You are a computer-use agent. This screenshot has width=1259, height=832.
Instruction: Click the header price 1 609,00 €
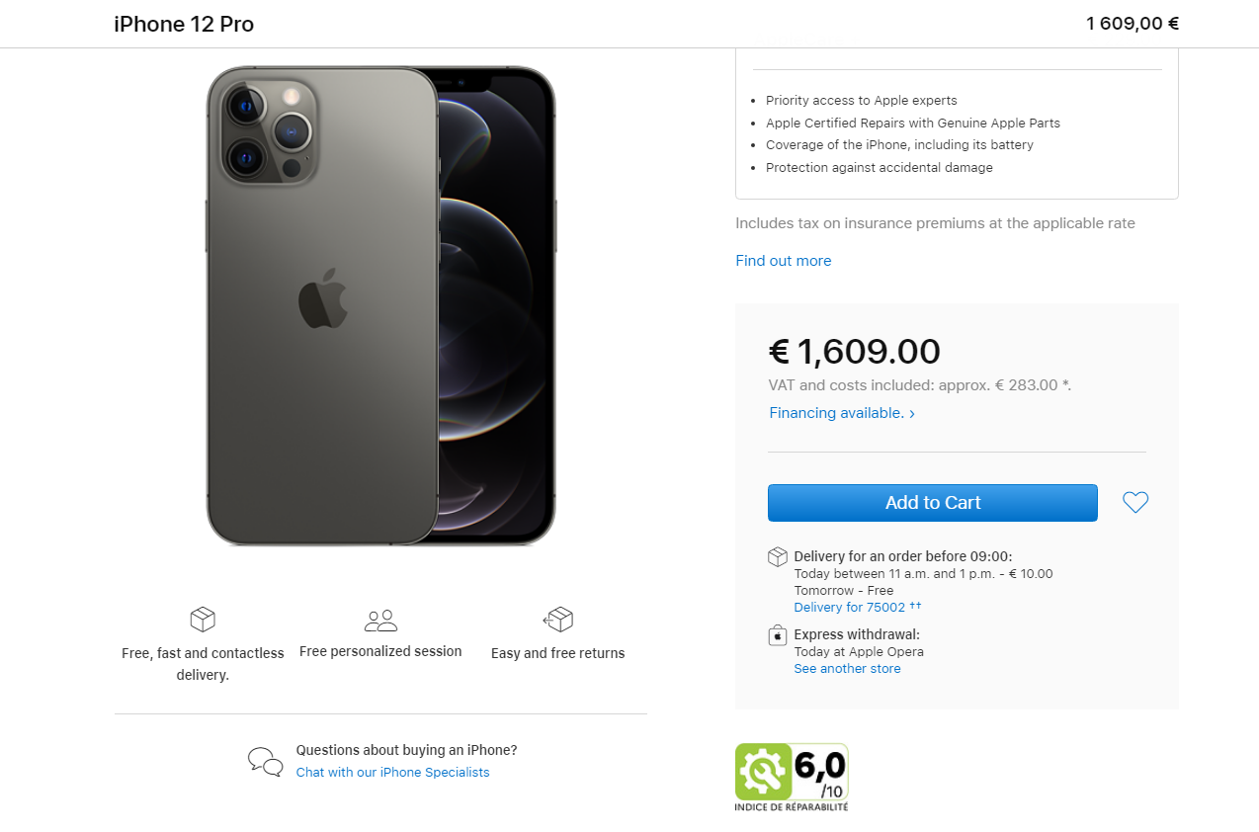point(1132,24)
